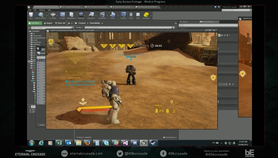Image resolution: width=278 pixels, height=158 pixels.
Task: Open the Windows Start menu
Action: click(x=32, y=143)
